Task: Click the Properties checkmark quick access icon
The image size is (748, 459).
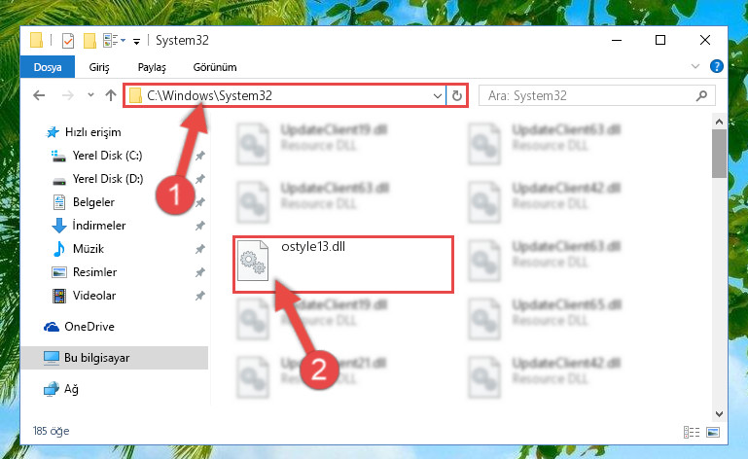Action: [x=68, y=41]
